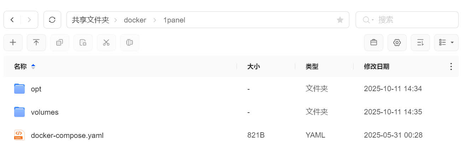This screenshot has width=466, height=152.
Task: Open the list view mode dropdown
Action: pyautogui.click(x=446, y=43)
